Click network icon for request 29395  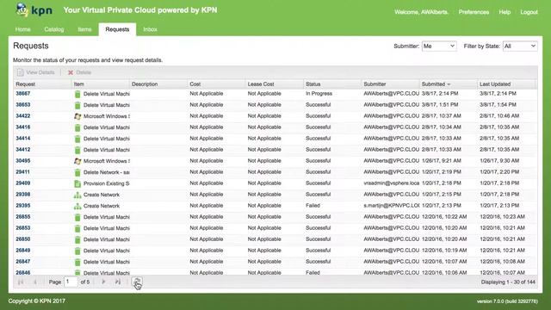(77, 206)
